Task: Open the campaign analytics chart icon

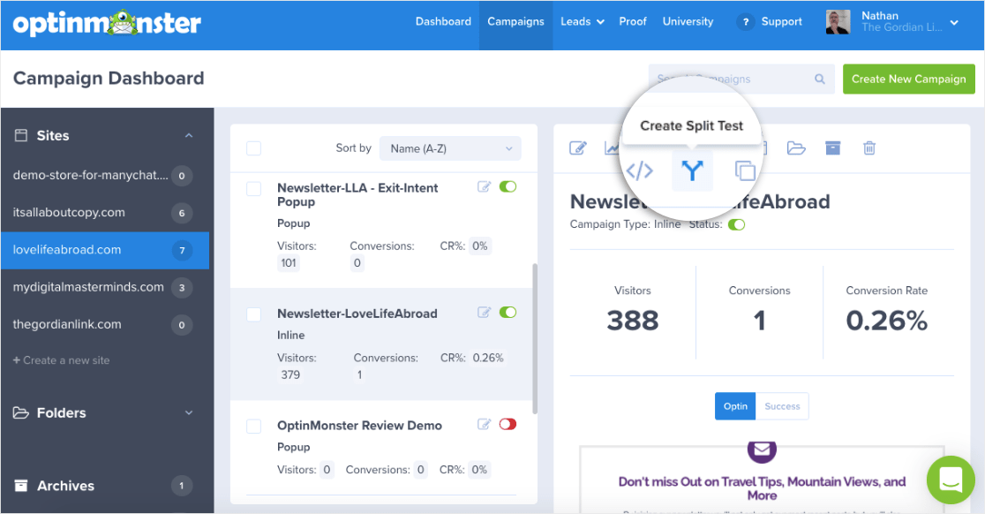Action: click(x=613, y=147)
